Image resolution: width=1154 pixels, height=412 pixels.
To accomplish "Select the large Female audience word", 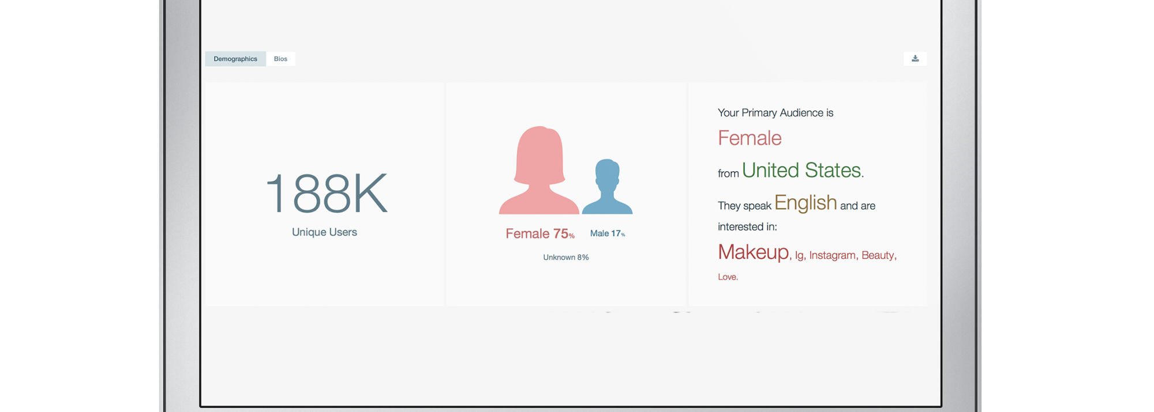I will pyautogui.click(x=750, y=138).
